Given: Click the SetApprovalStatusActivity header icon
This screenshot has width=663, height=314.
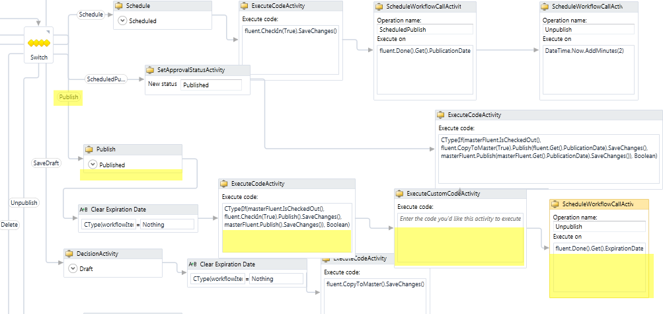Looking at the screenshot, I should point(150,70).
